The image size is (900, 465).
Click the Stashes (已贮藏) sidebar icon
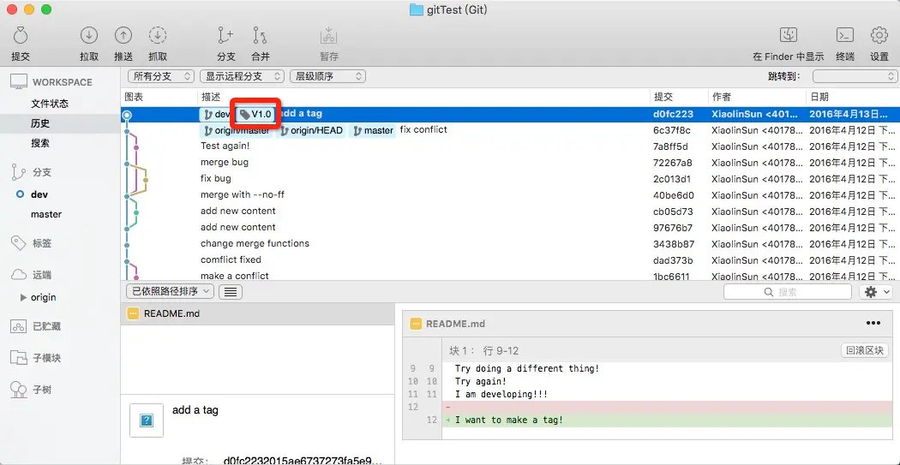point(18,326)
